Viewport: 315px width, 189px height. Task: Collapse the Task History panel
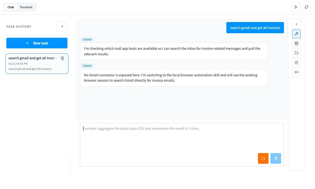62,26
